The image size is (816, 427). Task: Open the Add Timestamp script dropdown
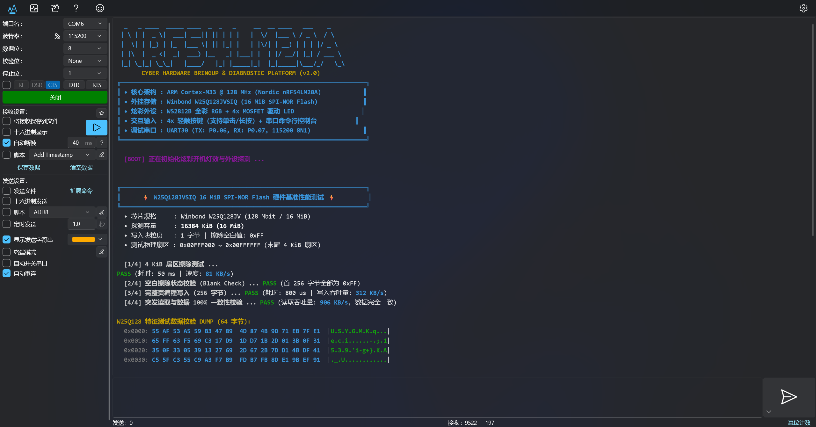pos(62,155)
